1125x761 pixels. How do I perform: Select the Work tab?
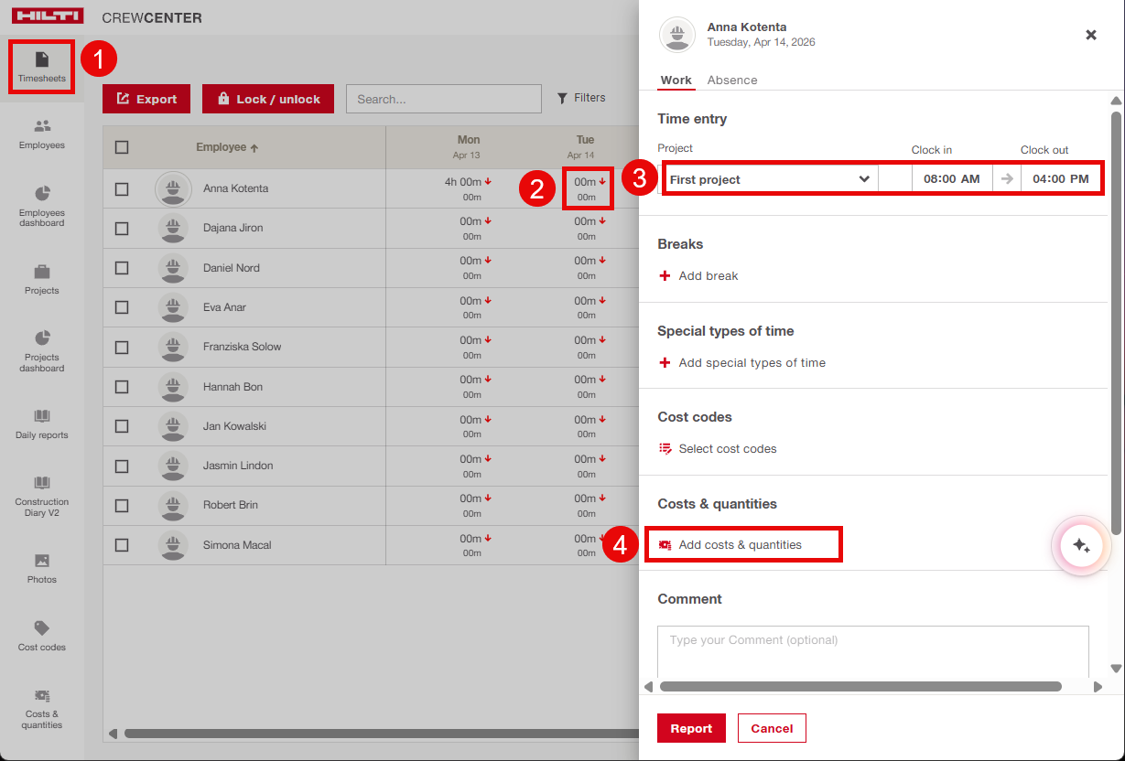[x=676, y=80]
